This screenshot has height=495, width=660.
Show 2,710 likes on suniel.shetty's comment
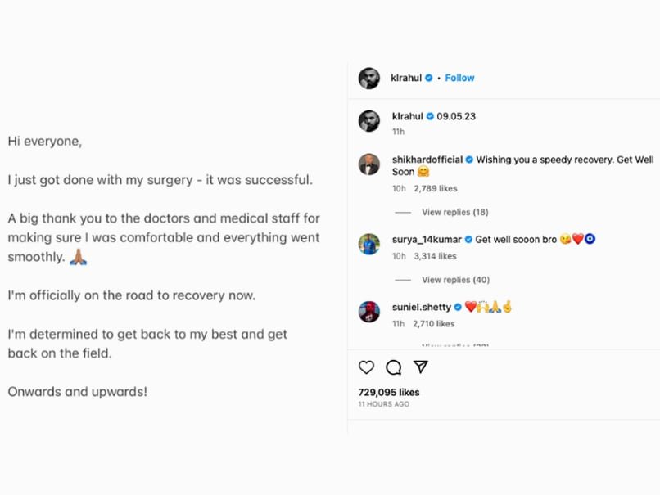(x=435, y=324)
